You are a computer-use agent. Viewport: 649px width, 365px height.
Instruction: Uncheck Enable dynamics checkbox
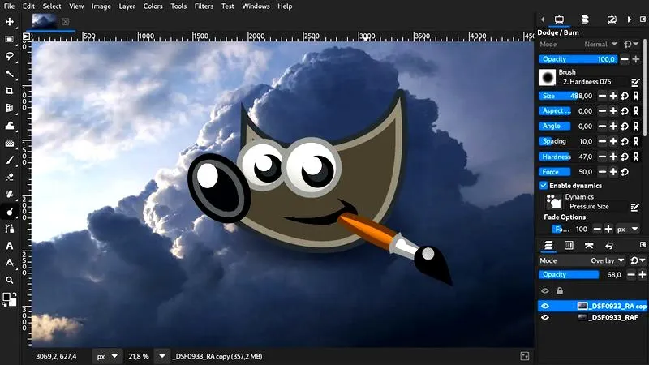click(544, 186)
